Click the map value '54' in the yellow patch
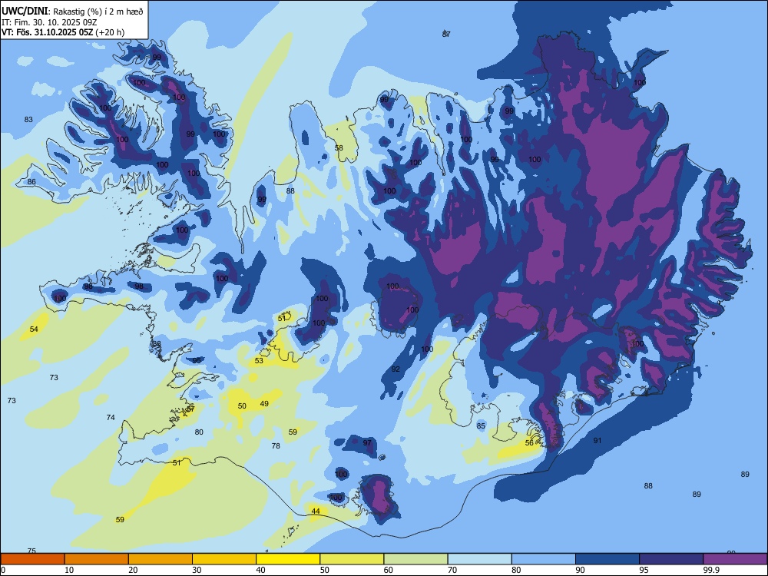 click(x=34, y=329)
